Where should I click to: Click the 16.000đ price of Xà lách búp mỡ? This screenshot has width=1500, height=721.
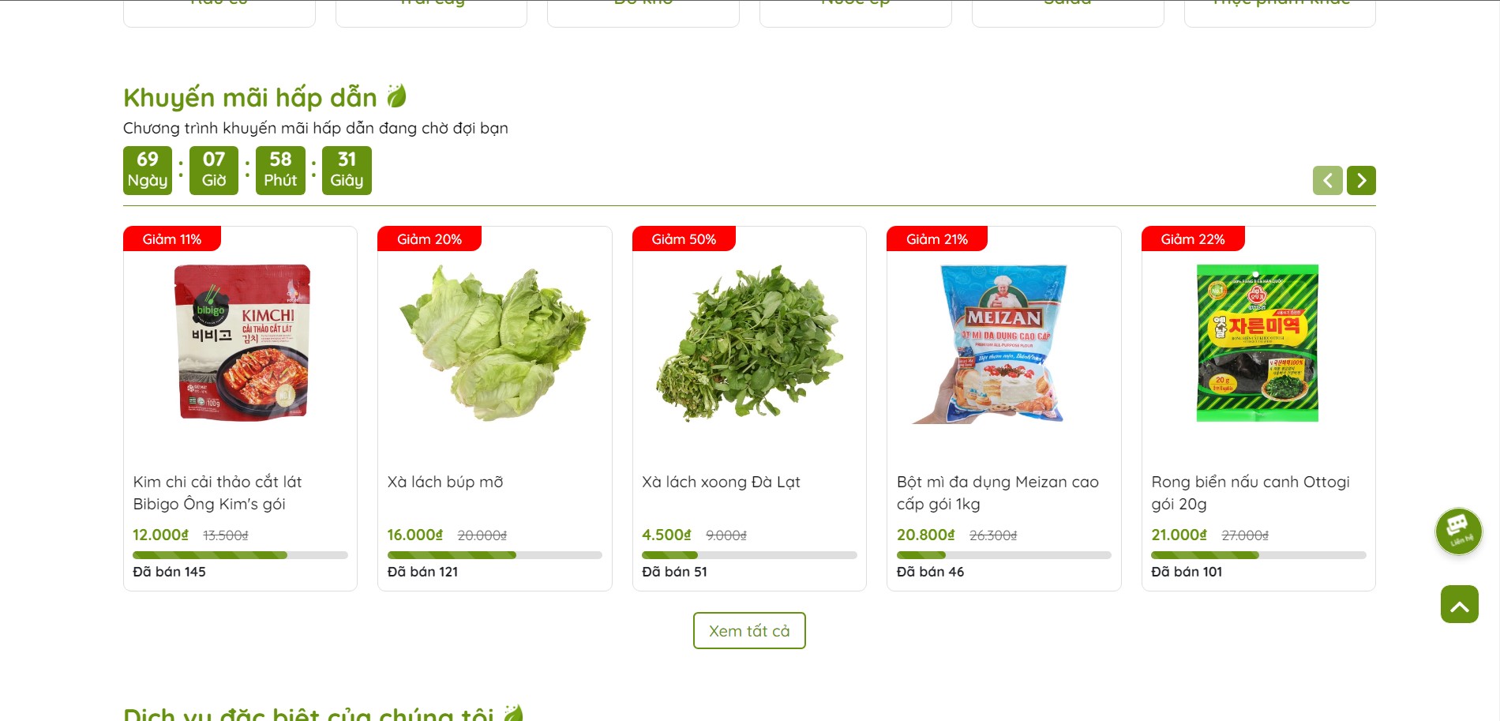click(415, 535)
